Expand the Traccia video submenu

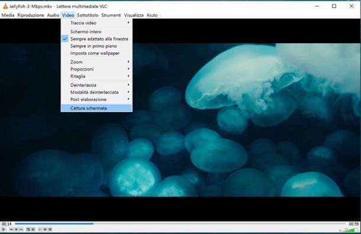click(x=96, y=23)
